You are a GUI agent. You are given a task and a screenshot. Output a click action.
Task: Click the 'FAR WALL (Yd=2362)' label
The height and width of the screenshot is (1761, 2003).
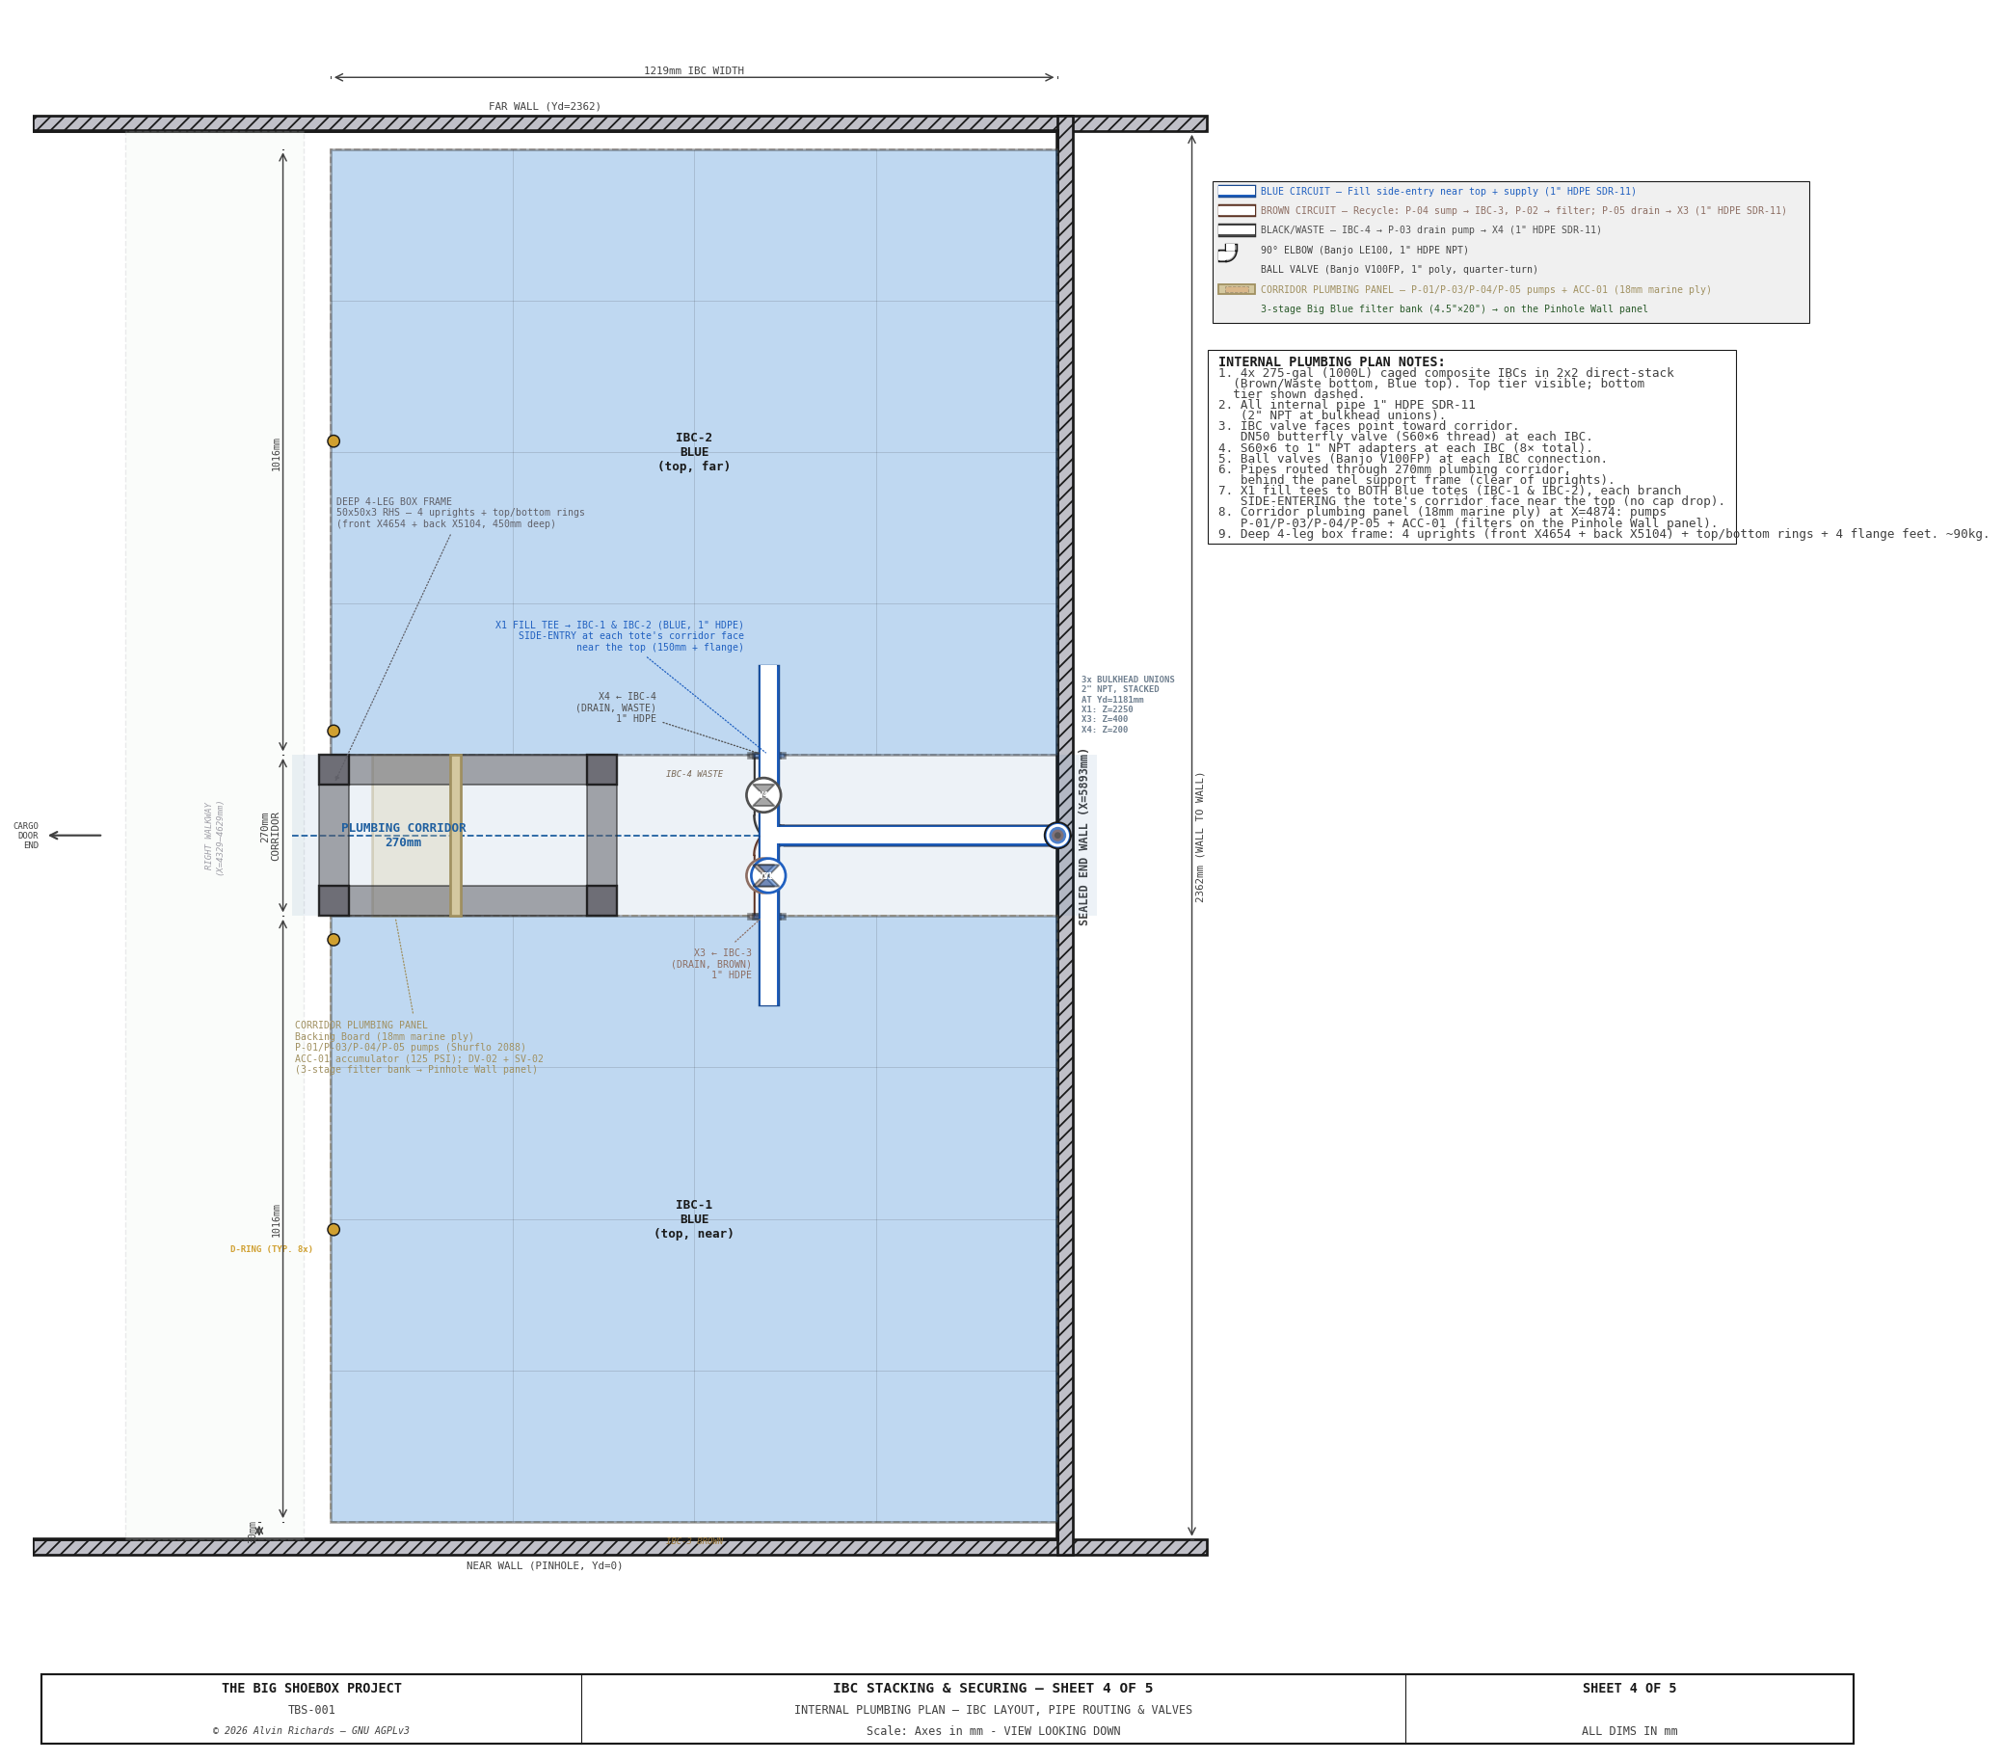(545, 106)
